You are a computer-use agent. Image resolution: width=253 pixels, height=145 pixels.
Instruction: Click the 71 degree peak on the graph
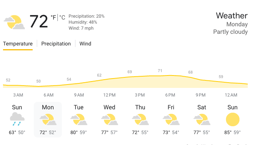[160, 71]
